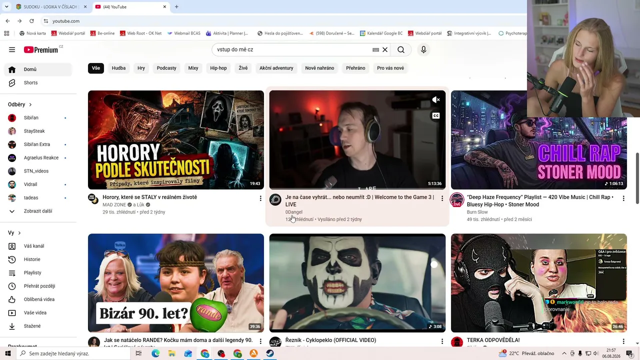The image size is (640, 360).
Task: Open a new browser tab
Action: coord(176,7)
